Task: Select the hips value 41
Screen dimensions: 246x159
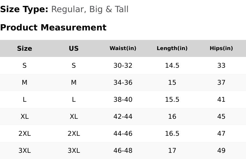Action: [221, 99]
